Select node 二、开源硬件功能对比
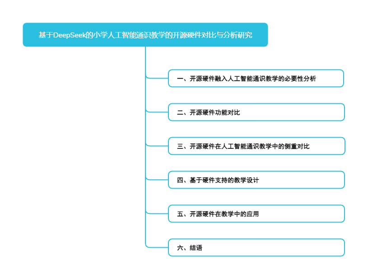Viewport: 368px width, 259px height. [256, 112]
